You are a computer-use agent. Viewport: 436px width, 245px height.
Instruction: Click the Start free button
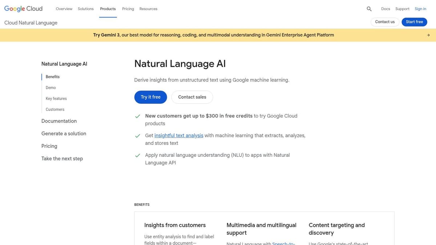pos(414,22)
